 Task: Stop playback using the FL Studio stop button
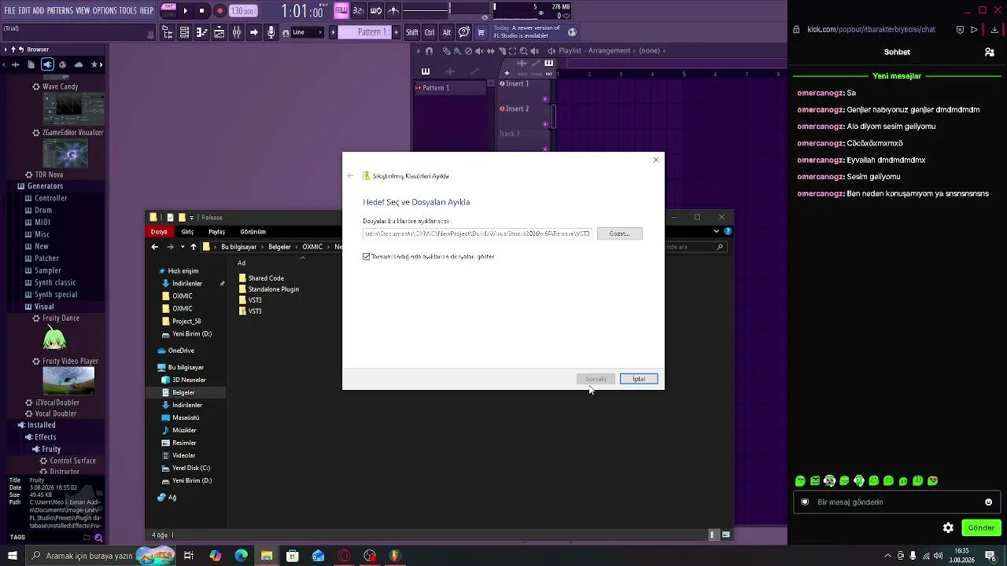click(202, 11)
